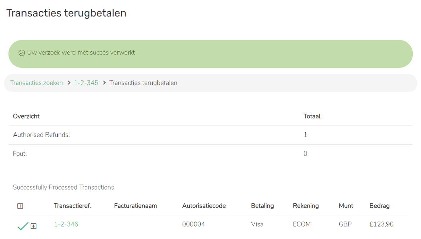This screenshot has height=239, width=421.
Task: Click Transacties terugbetalen breadcrumb text
Action: [143, 83]
